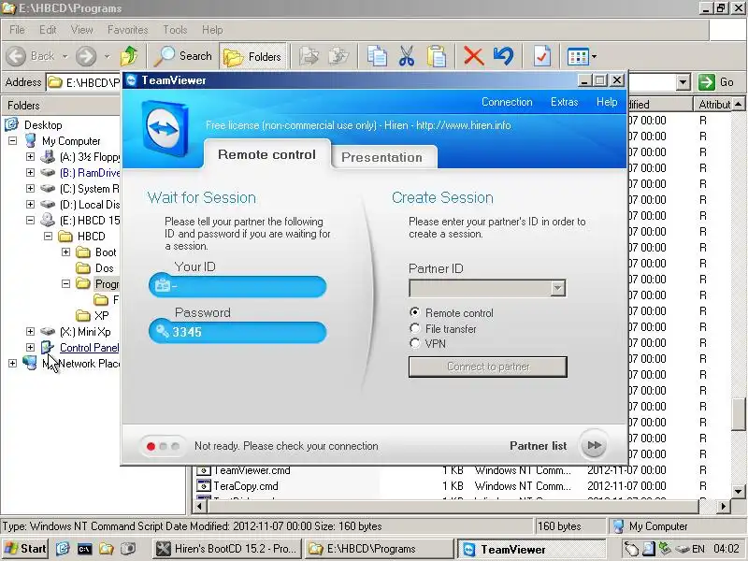
Task: Go up one folder level
Action: [x=129, y=56]
